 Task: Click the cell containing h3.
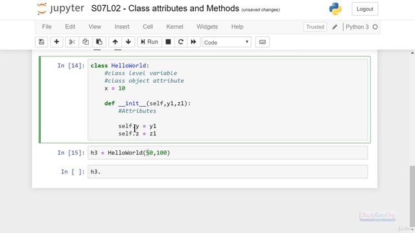[228, 172]
